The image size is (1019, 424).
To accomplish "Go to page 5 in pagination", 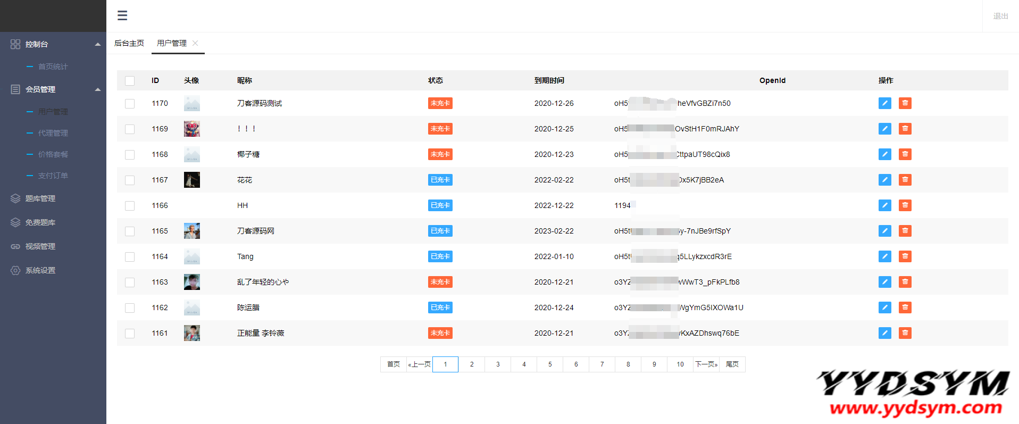I will 550,364.
